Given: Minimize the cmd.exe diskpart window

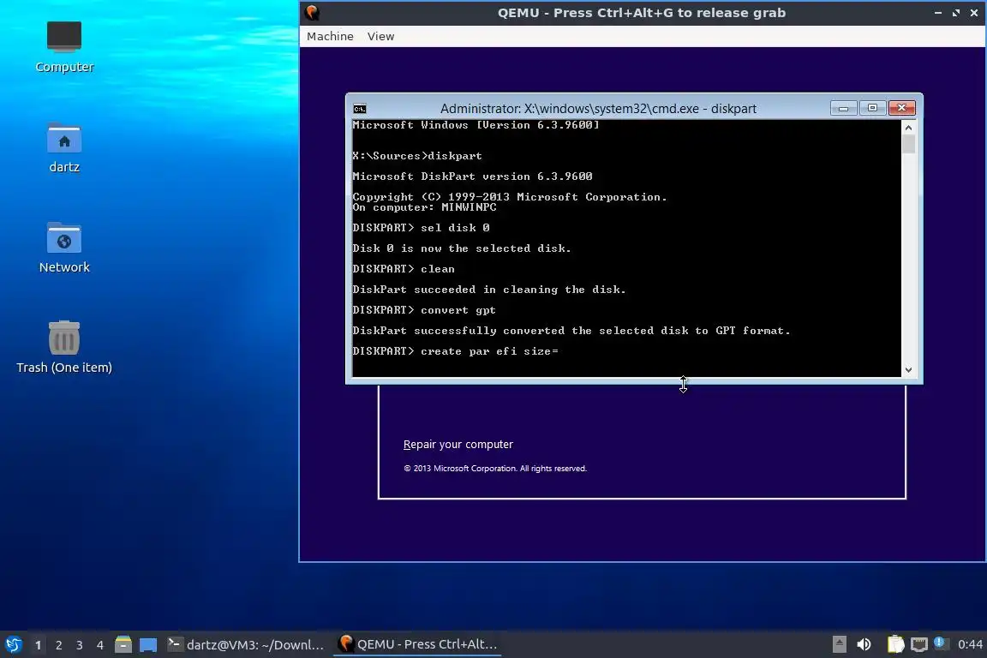Looking at the screenshot, I should tap(843, 108).
